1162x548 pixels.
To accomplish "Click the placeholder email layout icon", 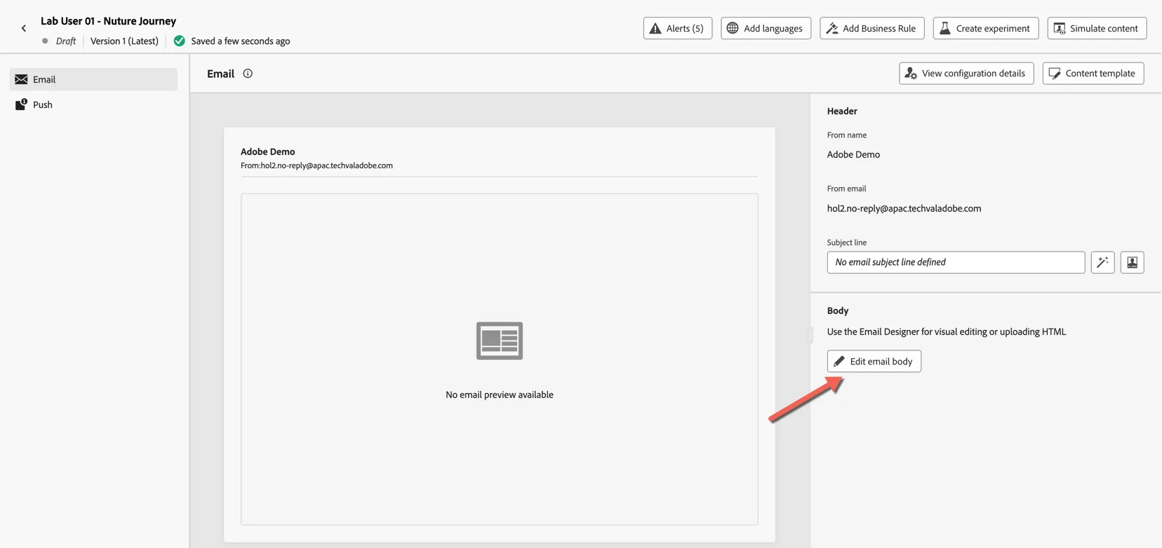I will (x=500, y=341).
